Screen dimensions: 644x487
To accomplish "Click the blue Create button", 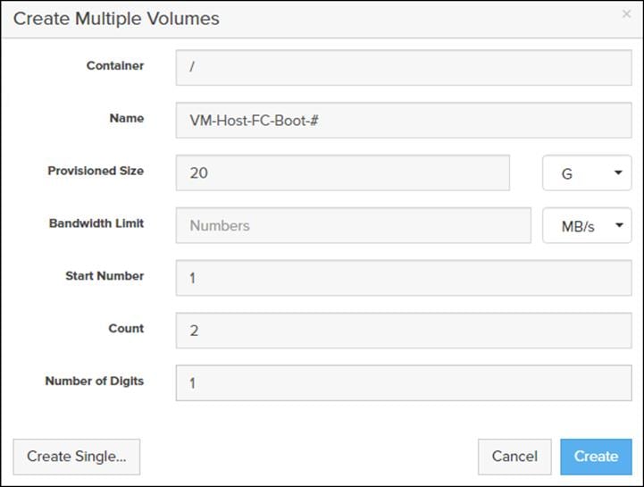I will click(x=596, y=457).
